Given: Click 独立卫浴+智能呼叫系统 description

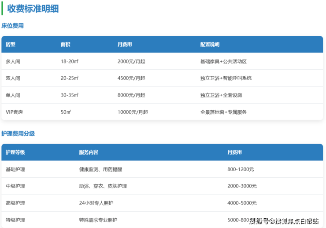Looking at the screenshot, I should click(x=226, y=78).
